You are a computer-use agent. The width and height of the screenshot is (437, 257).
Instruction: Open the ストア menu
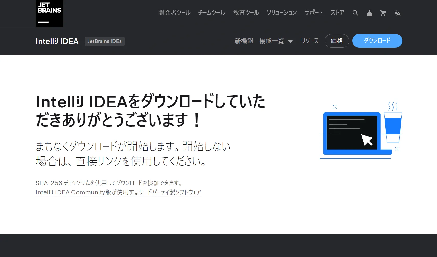(x=337, y=13)
